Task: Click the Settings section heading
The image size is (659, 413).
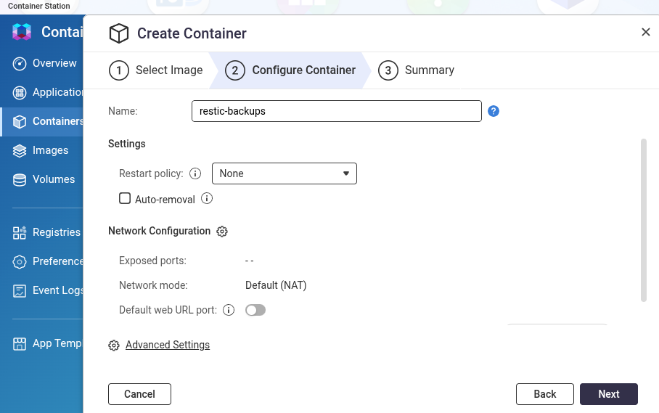Action: coord(127,144)
